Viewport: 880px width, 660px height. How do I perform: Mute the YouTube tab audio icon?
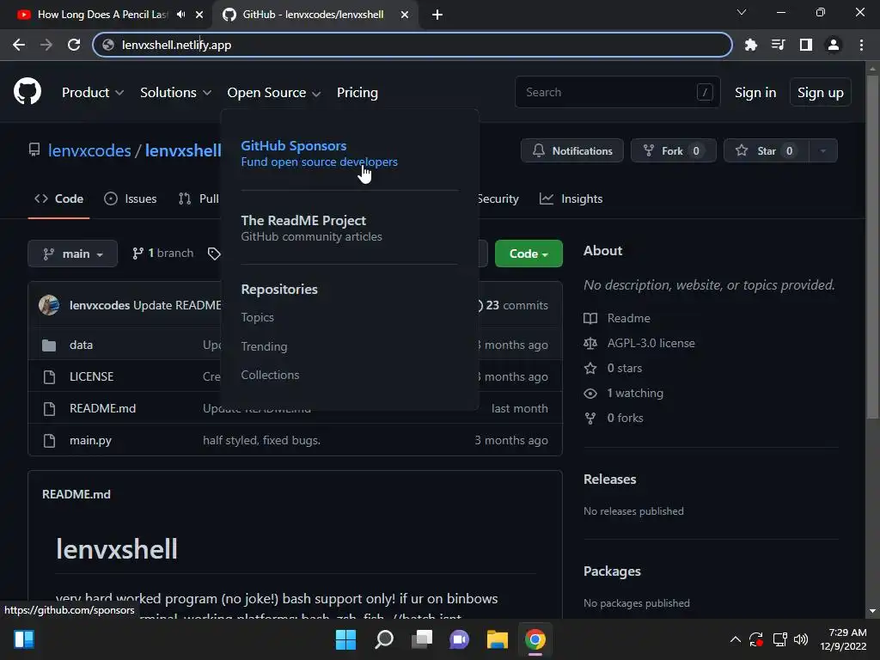tap(180, 15)
